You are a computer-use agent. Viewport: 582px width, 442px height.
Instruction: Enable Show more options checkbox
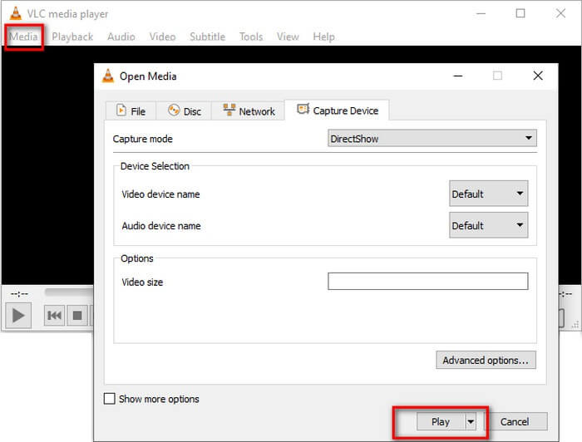click(x=110, y=399)
